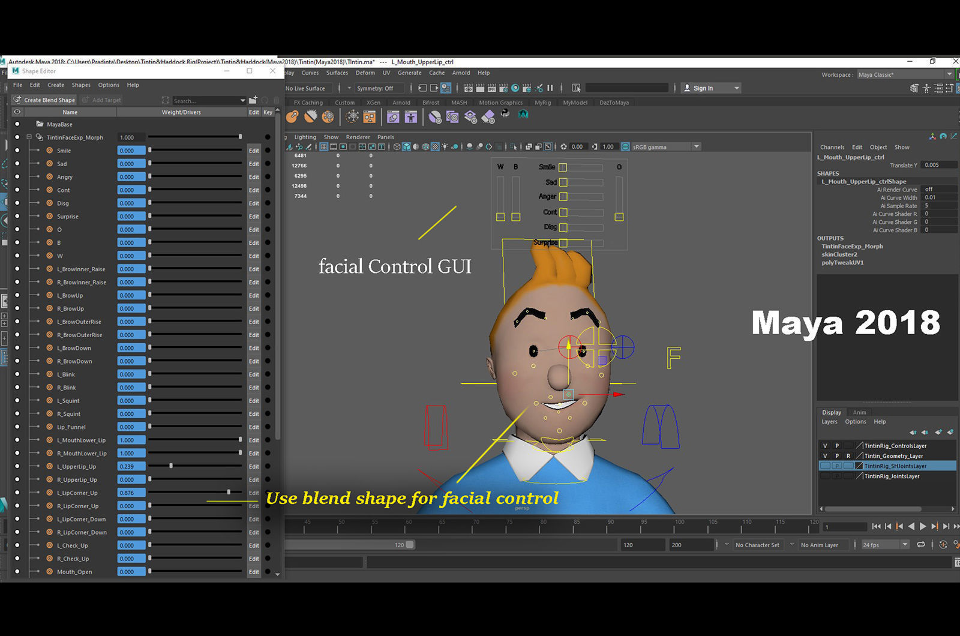Switch to MASH shelf tab

click(x=459, y=103)
